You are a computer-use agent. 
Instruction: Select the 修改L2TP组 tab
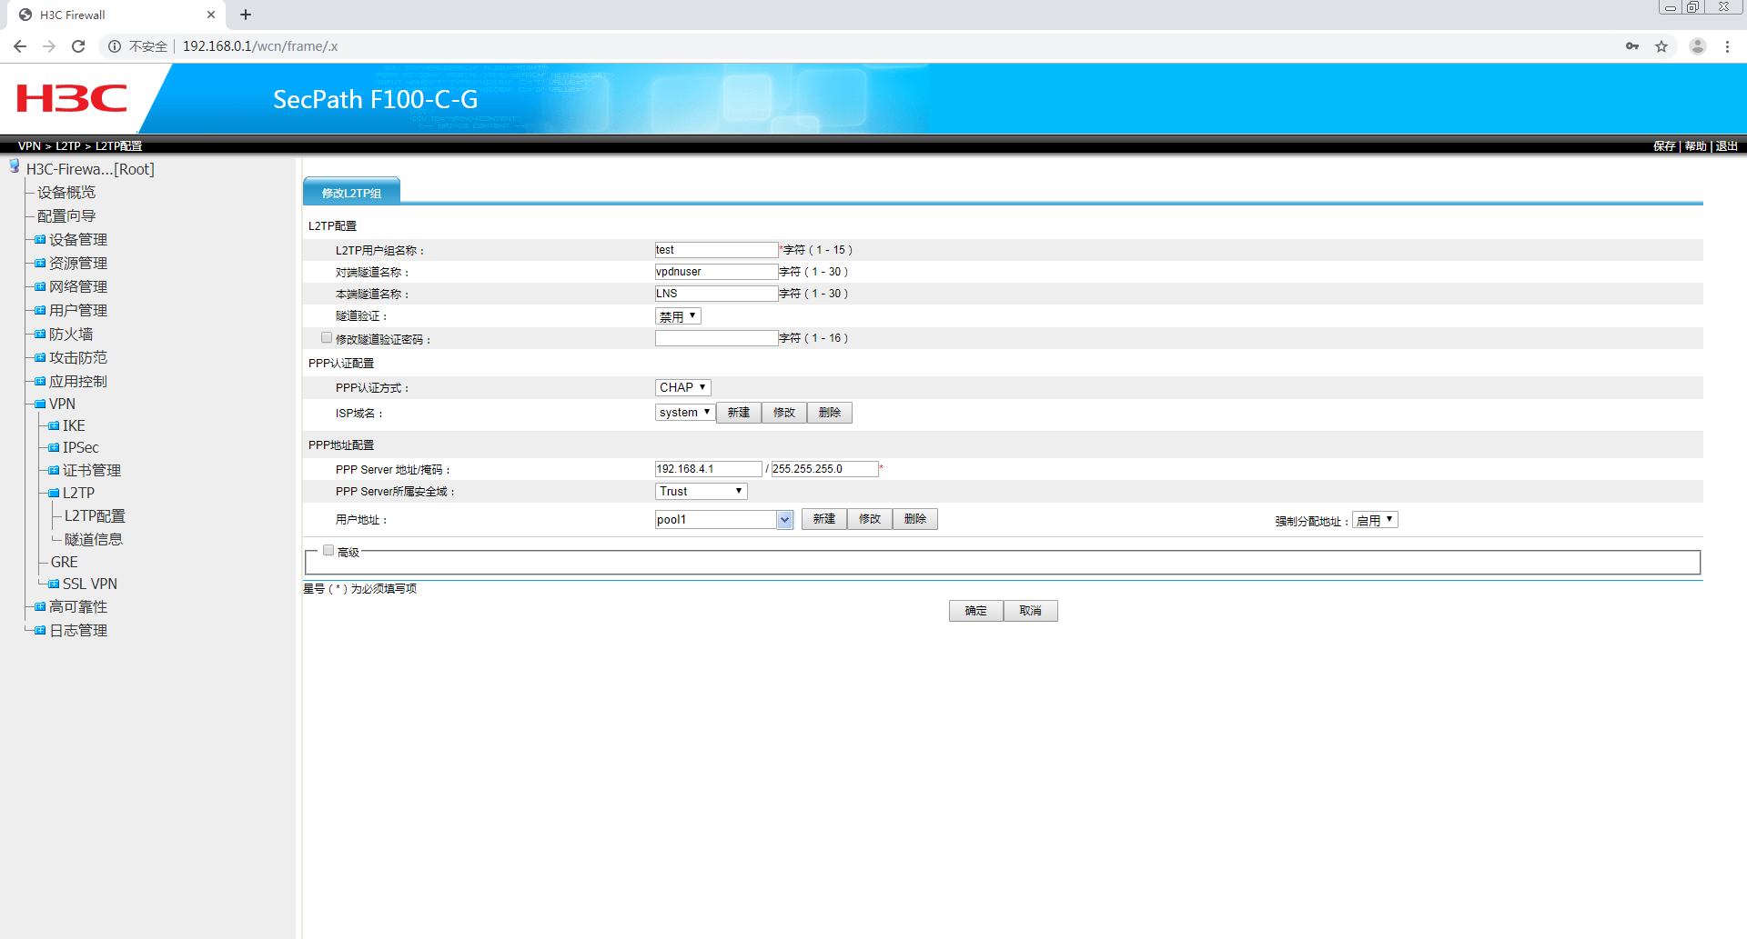pos(351,193)
